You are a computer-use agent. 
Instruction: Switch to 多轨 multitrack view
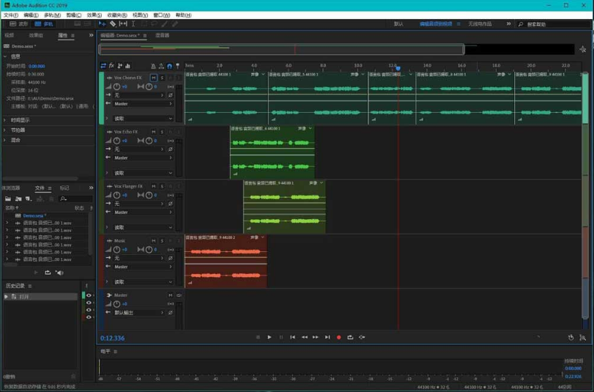pyautogui.click(x=44, y=24)
